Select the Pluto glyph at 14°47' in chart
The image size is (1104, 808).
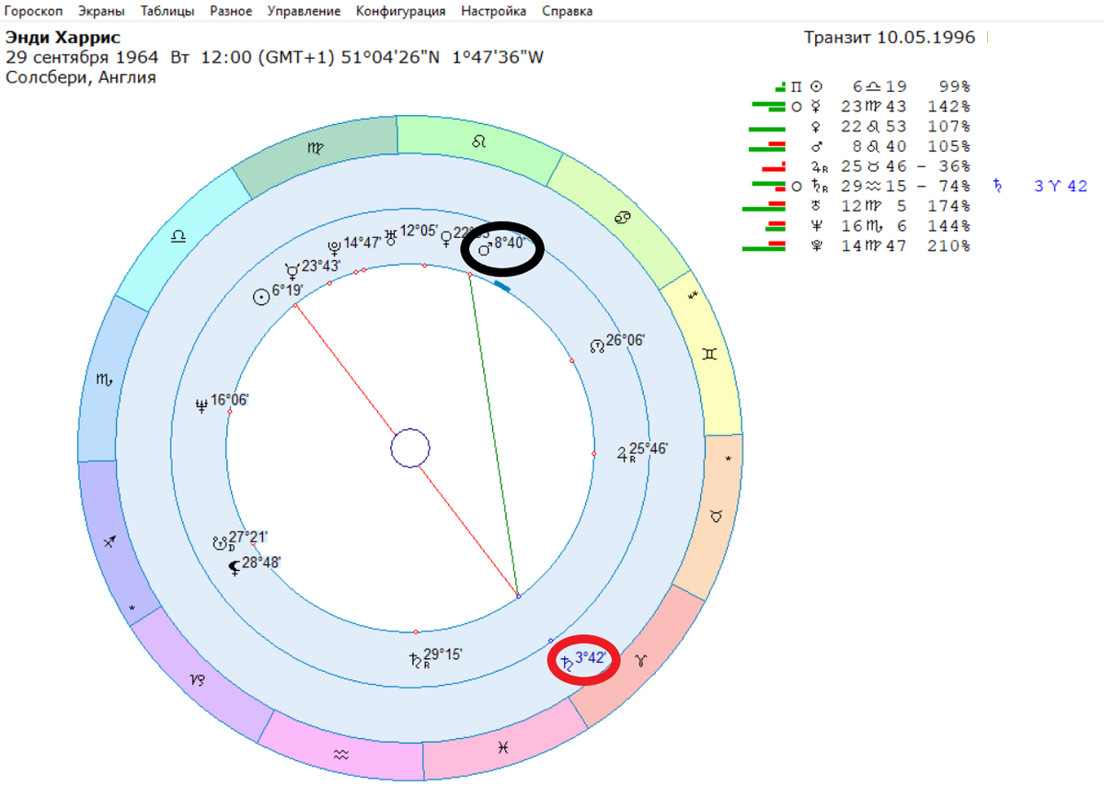pyautogui.click(x=334, y=246)
